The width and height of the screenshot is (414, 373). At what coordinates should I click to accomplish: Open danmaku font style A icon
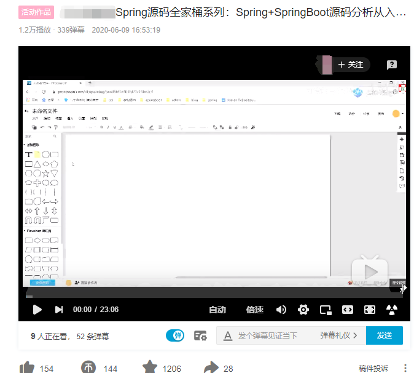(228, 336)
